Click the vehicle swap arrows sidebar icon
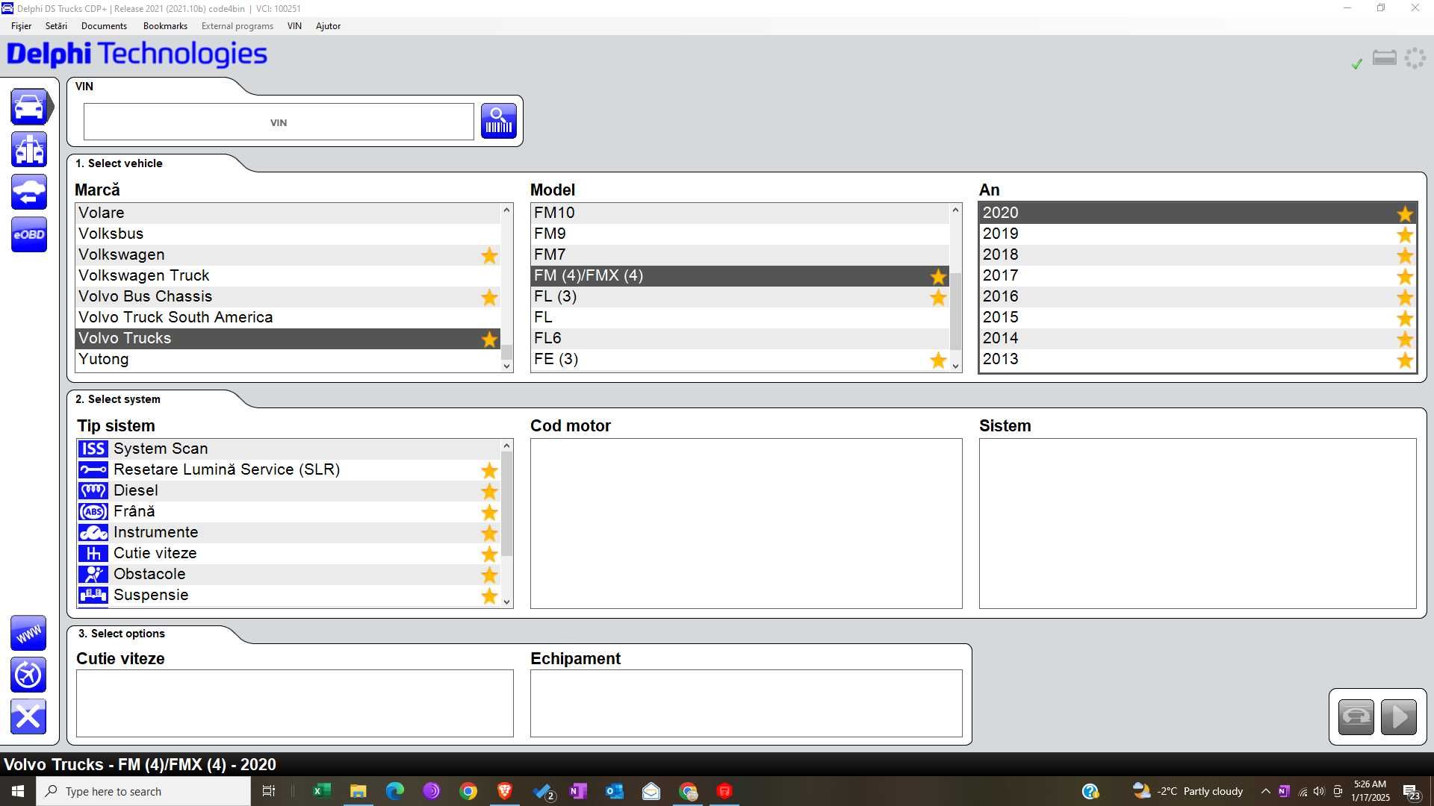1434x806 pixels. coord(29,193)
